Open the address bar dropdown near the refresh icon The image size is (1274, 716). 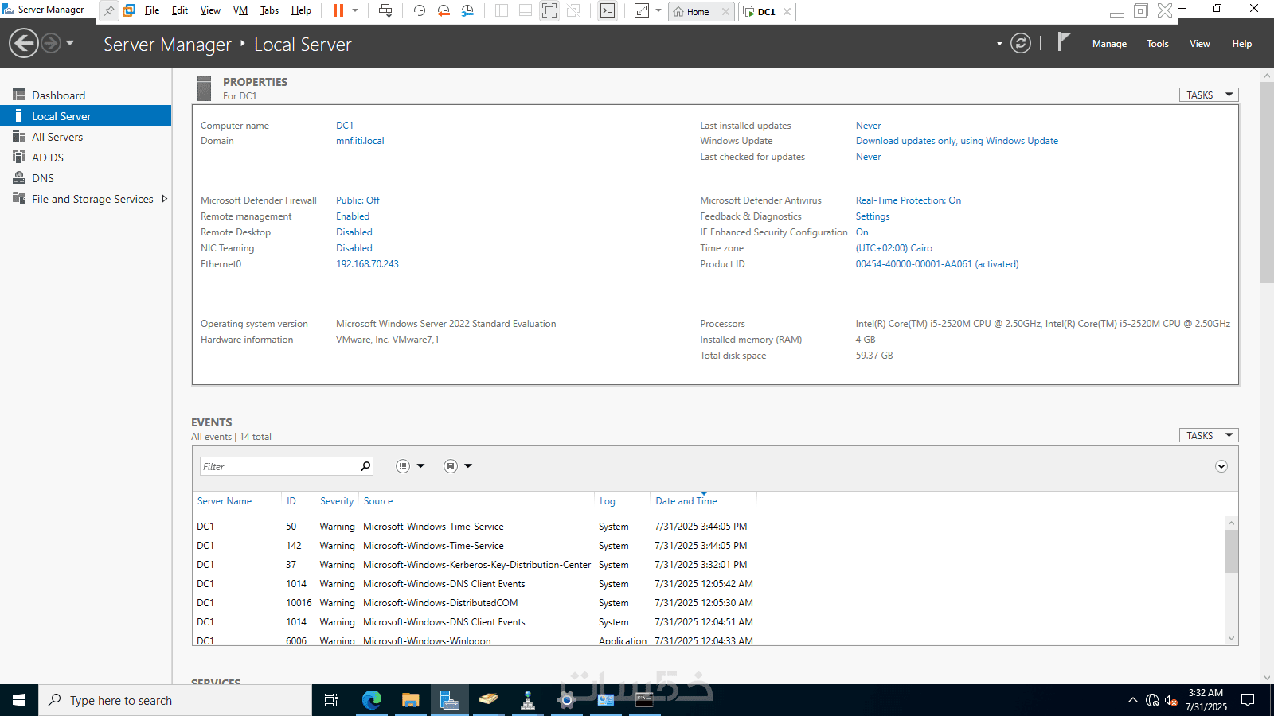[x=999, y=44]
